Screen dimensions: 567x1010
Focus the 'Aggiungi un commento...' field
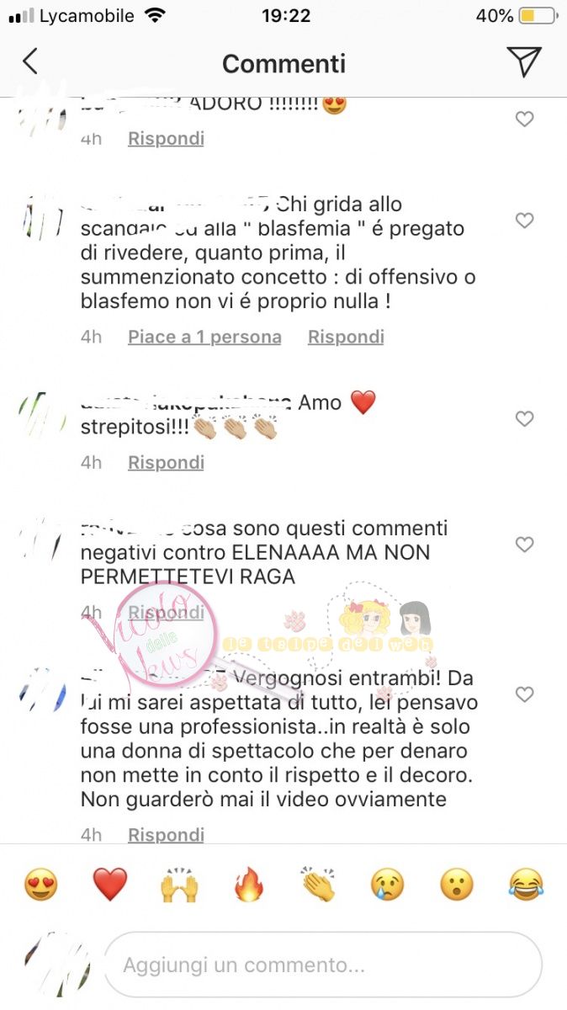pos(323,965)
